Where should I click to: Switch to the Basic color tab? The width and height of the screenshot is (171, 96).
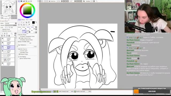coord(20,20)
